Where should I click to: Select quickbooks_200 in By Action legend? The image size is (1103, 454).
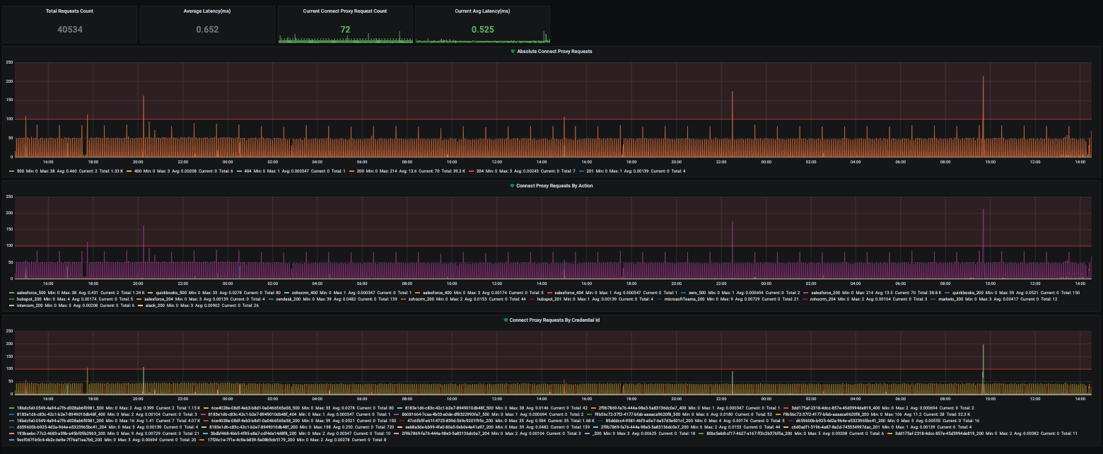(x=968, y=293)
